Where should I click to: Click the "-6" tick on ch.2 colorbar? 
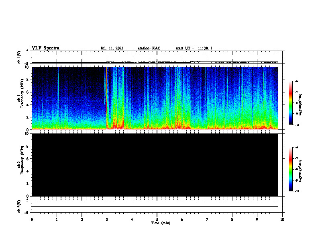pos(296,148)
